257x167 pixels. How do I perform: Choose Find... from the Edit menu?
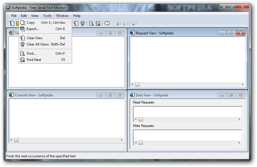[x=45, y=53]
